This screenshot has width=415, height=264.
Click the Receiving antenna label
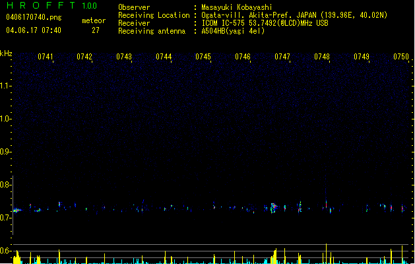pyautogui.click(x=152, y=31)
